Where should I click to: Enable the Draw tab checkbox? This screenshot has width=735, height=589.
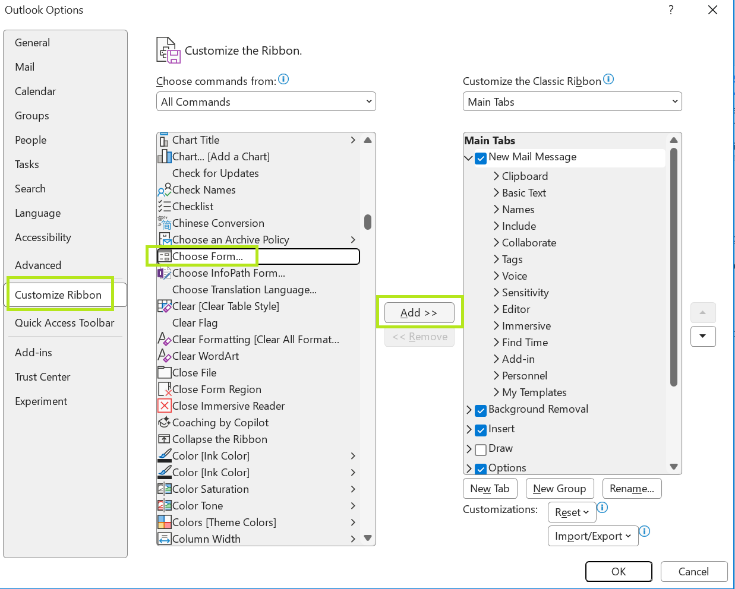coord(481,449)
